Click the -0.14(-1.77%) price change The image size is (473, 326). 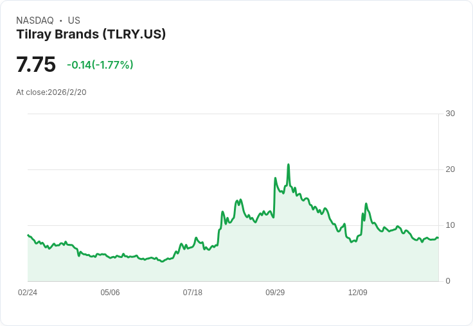coord(100,65)
